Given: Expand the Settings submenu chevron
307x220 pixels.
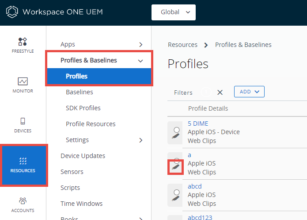Looking at the screenshot, I should pos(141,140).
